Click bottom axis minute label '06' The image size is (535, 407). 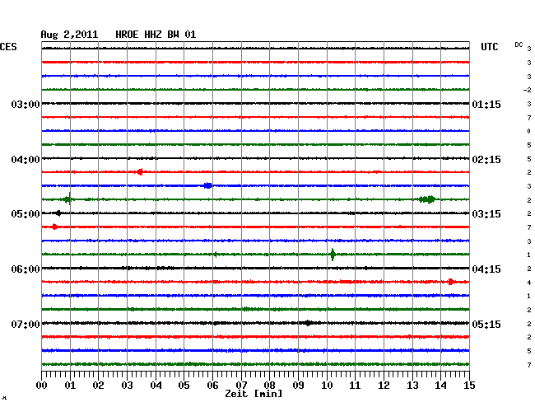212,386
